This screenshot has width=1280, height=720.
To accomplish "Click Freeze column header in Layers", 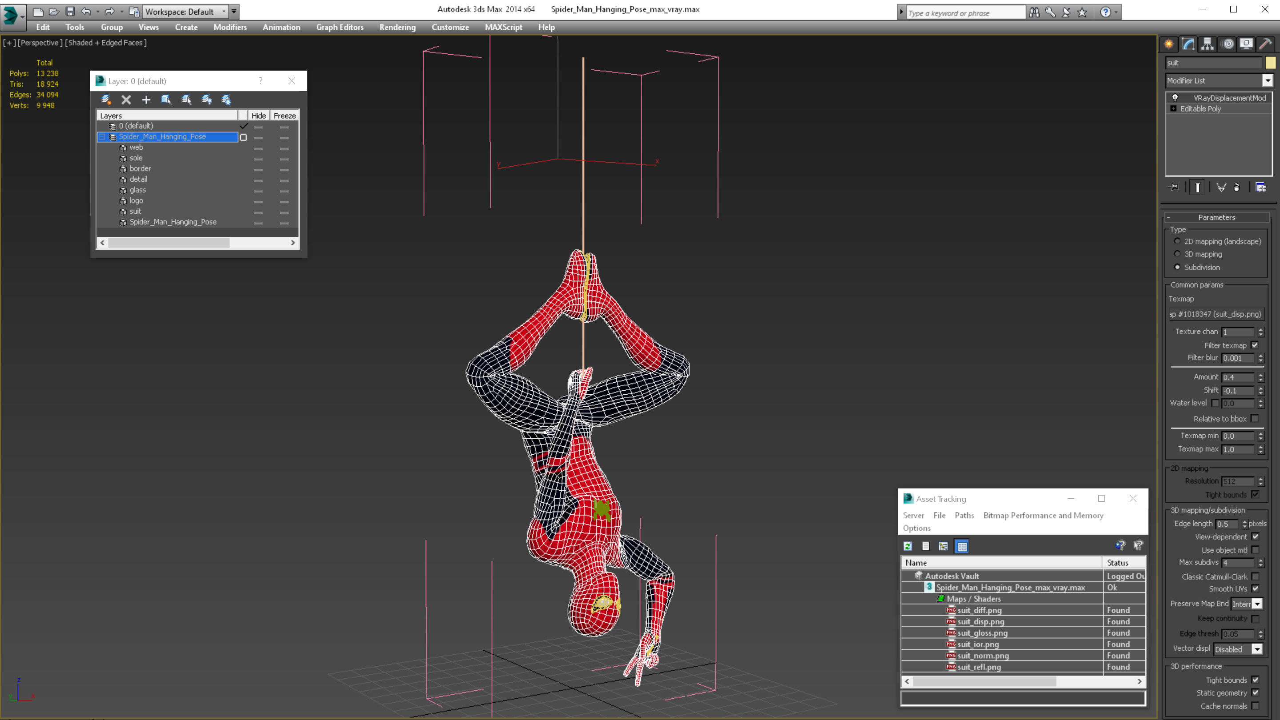I will (285, 115).
